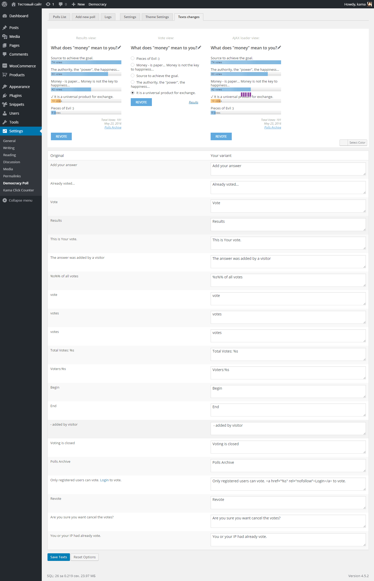Open the site home icon
374x581 pixels.
click(x=14, y=4)
